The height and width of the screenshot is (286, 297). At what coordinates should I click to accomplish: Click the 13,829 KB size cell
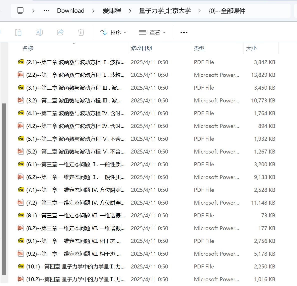coord(263,75)
